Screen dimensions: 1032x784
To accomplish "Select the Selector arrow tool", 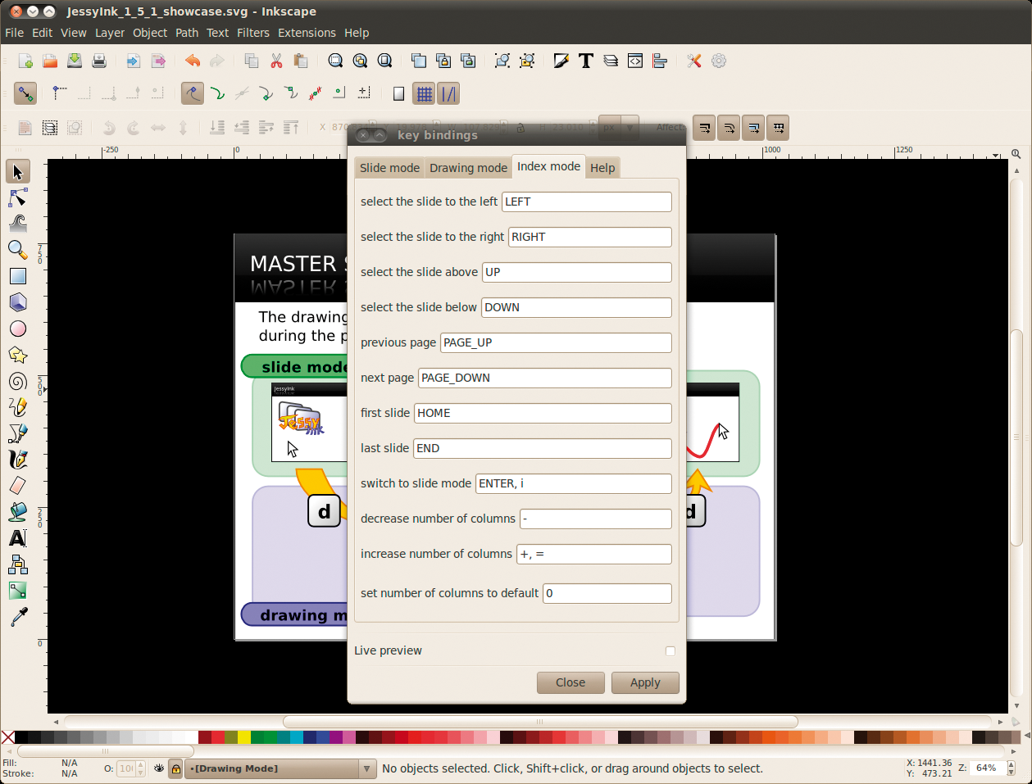I will 18,172.
